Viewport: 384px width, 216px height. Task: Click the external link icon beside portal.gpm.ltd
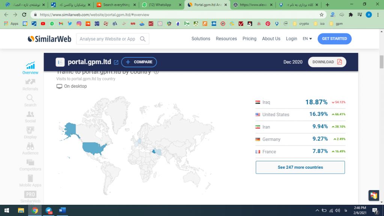116,62
